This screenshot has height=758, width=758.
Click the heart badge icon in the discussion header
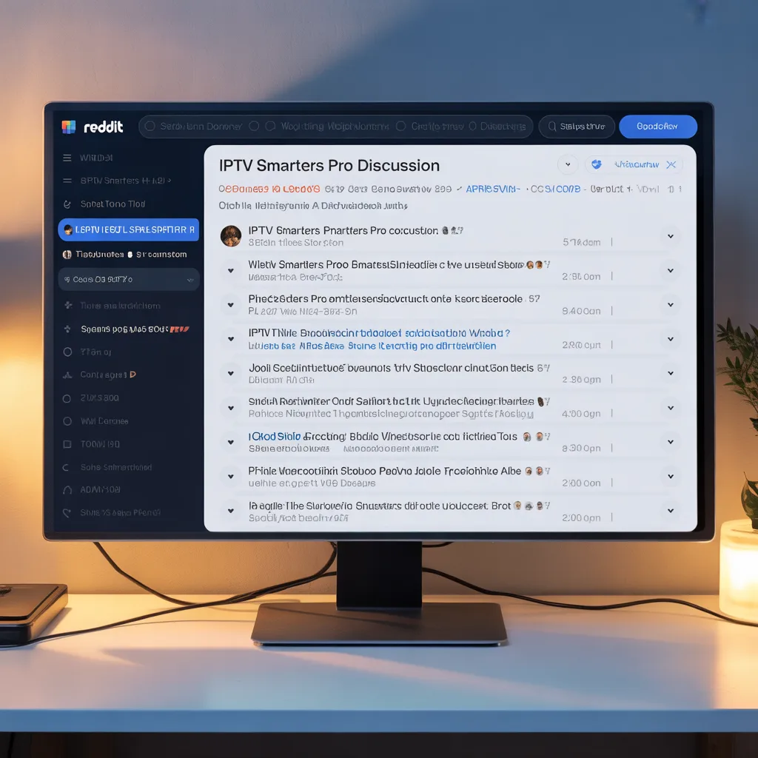click(x=597, y=165)
